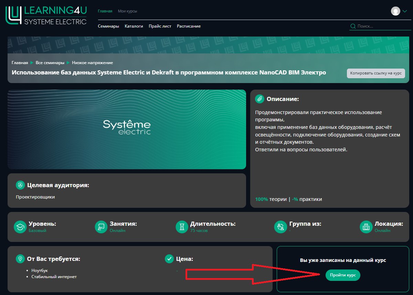Screen dimensions: 413x295
Task: Click the search magnifier icon
Action: 353,26
